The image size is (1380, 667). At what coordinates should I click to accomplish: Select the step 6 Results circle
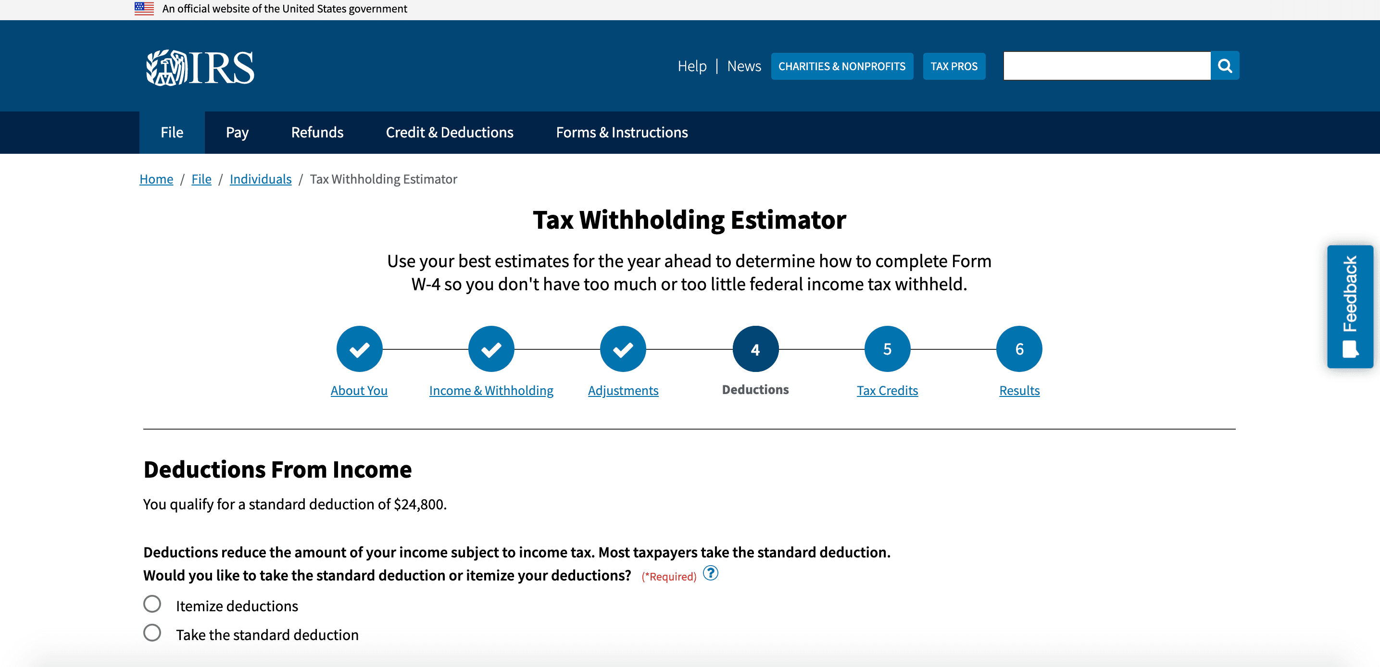coord(1018,349)
